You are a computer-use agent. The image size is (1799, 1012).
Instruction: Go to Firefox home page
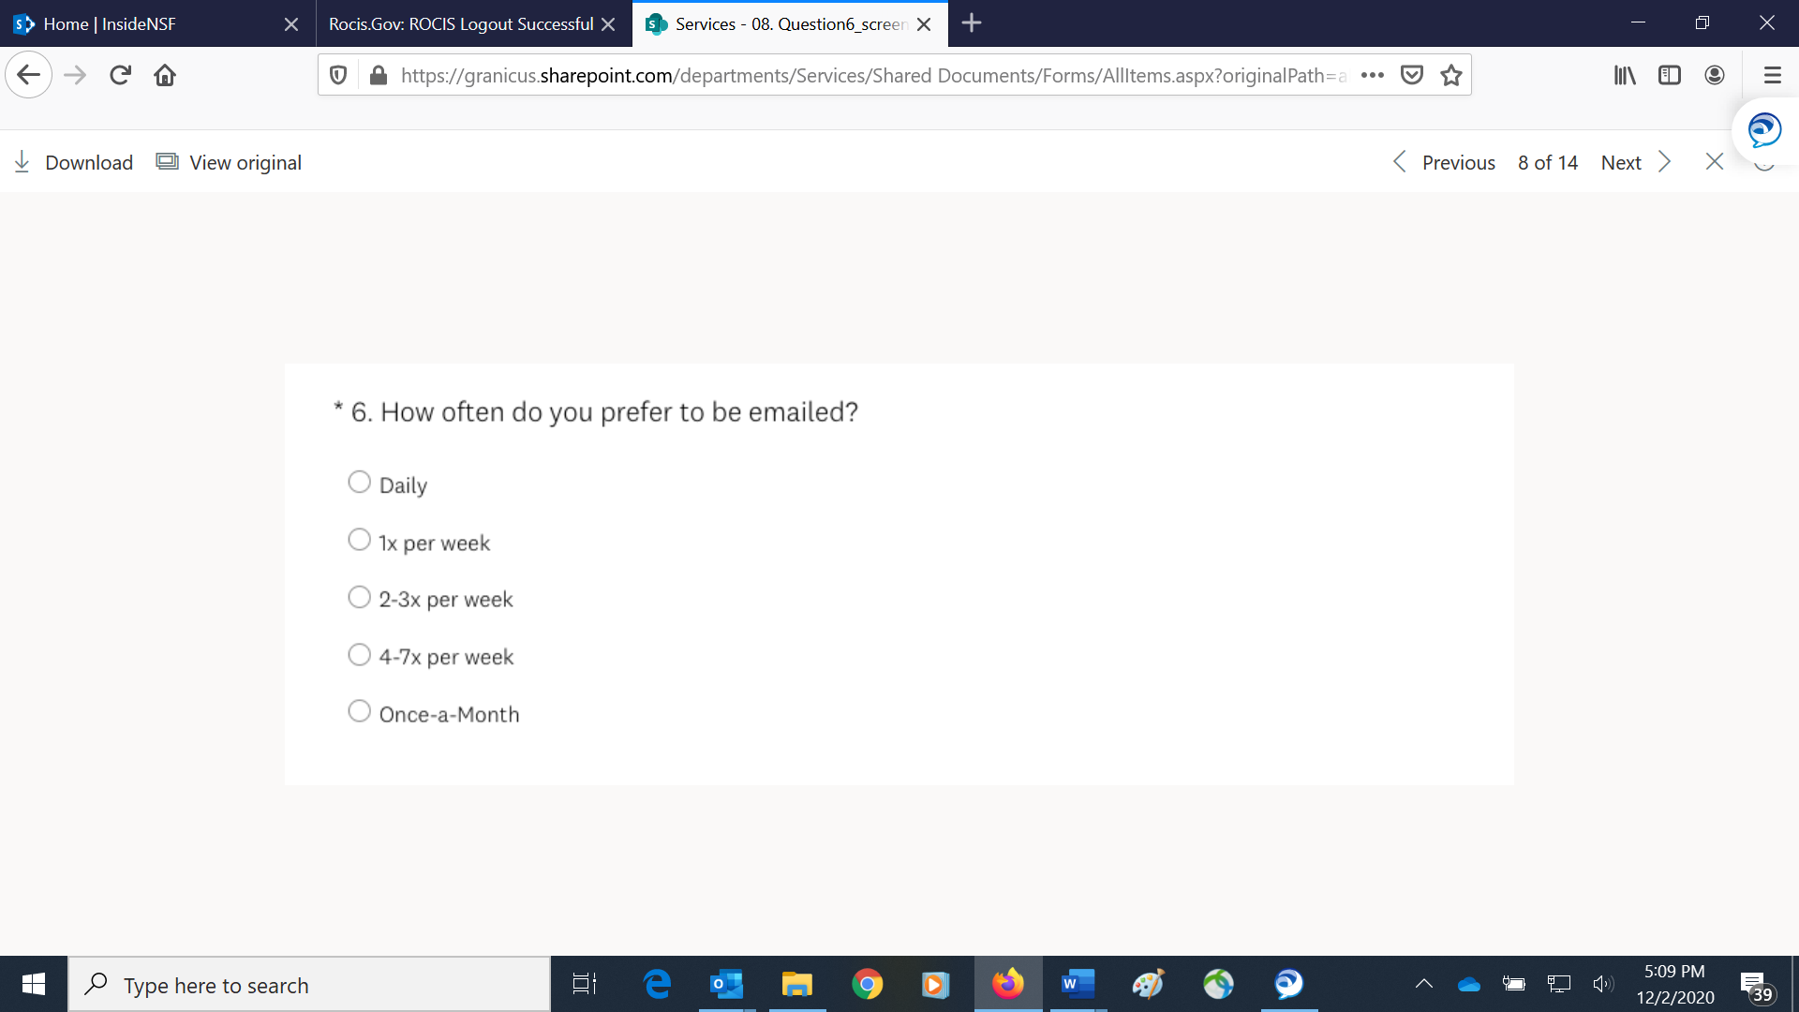coord(165,75)
